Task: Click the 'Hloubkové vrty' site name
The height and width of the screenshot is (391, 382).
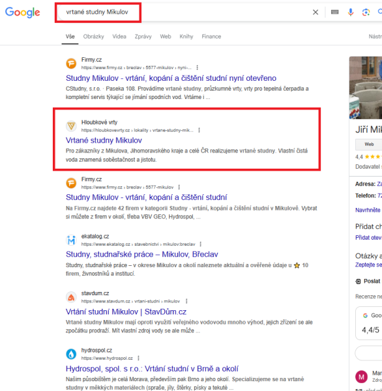Action: (99, 123)
